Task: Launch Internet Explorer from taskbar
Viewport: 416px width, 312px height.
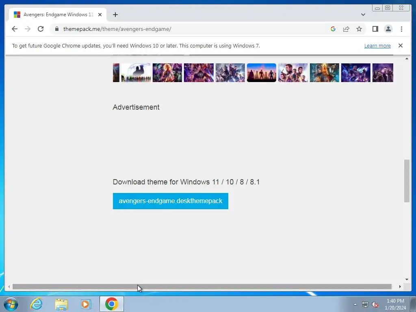Action: click(x=36, y=304)
